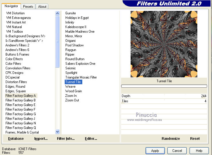Click the progress bar under Tunnel Tile
Image resolution: width=212 pixels, height=155 pixels.
(164, 86)
